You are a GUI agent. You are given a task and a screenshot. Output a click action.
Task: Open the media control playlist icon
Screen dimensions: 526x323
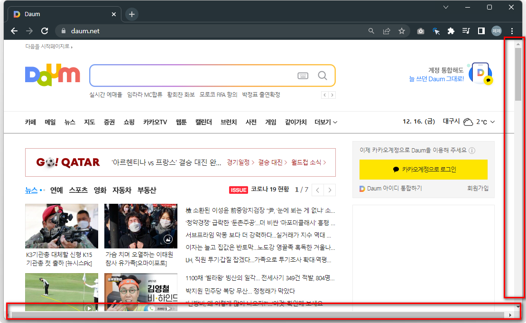click(466, 31)
